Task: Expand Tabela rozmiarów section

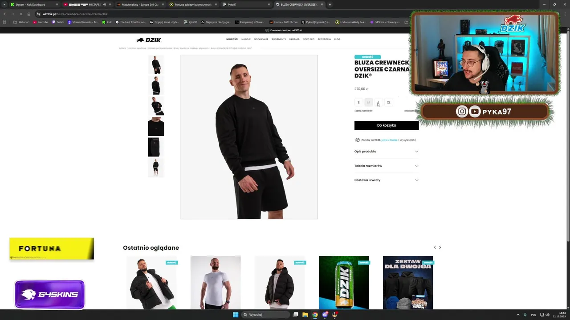Action: [x=387, y=166]
